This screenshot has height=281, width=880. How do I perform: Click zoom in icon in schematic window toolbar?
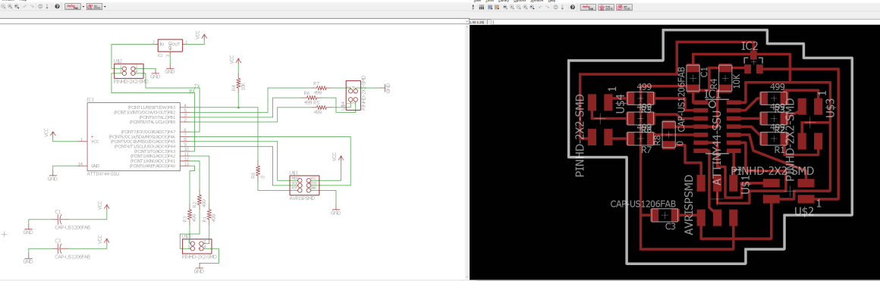click(3, 7)
